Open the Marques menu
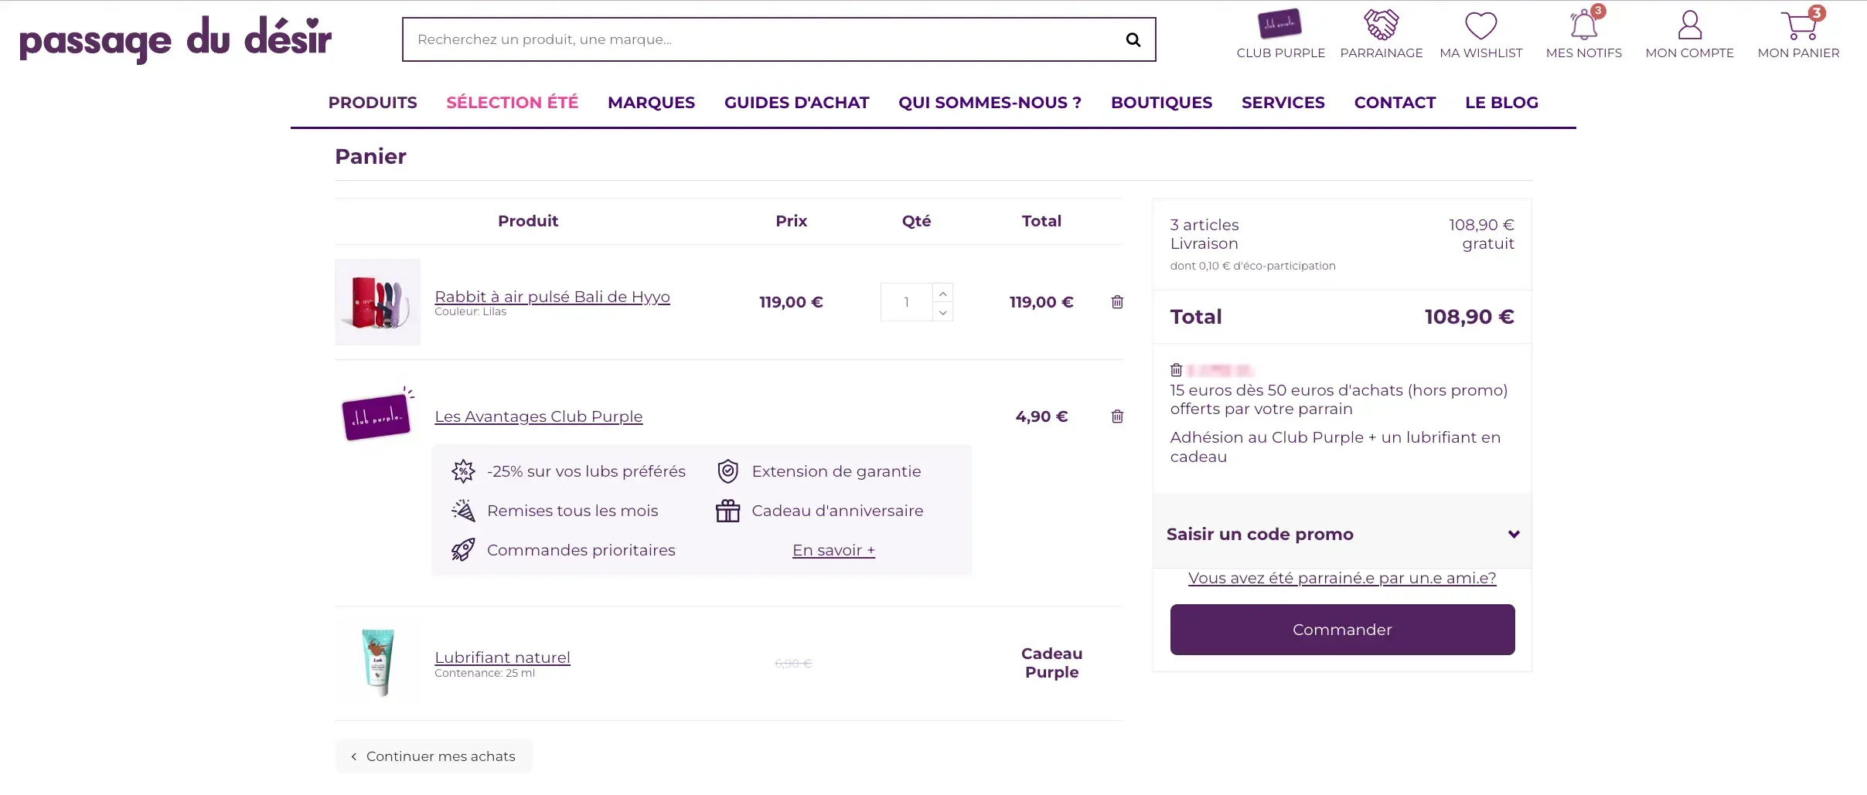This screenshot has width=1867, height=795. click(x=652, y=103)
